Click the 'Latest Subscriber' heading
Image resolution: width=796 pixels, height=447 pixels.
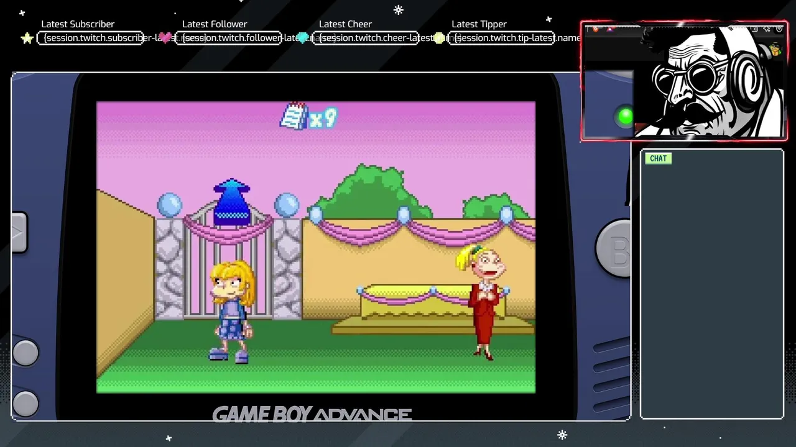[78, 24]
